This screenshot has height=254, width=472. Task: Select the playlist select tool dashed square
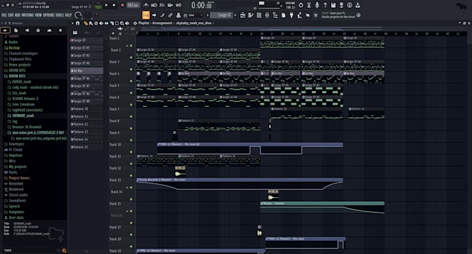(117, 23)
